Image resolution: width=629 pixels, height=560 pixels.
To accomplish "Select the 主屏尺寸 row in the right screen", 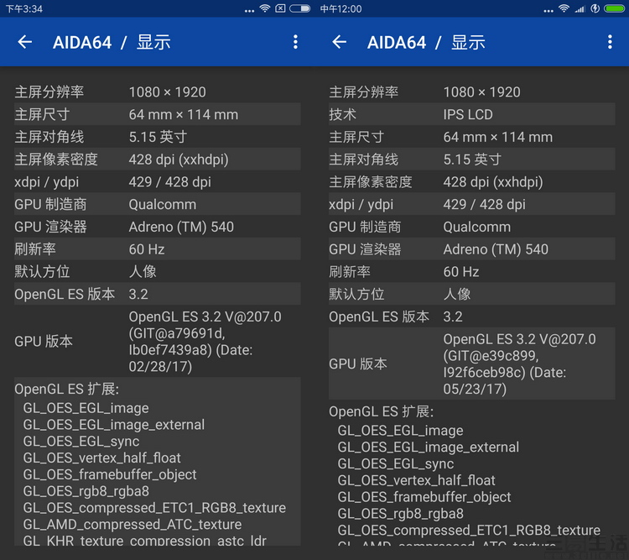I will pos(471,137).
